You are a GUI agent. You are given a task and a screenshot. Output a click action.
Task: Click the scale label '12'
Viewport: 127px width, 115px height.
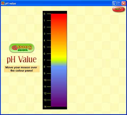click(x=45, y=93)
